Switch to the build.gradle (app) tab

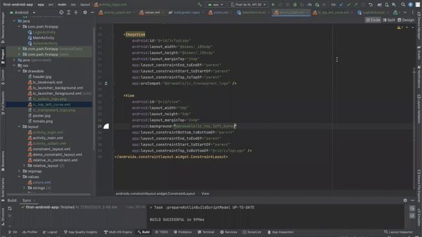pos(186,13)
